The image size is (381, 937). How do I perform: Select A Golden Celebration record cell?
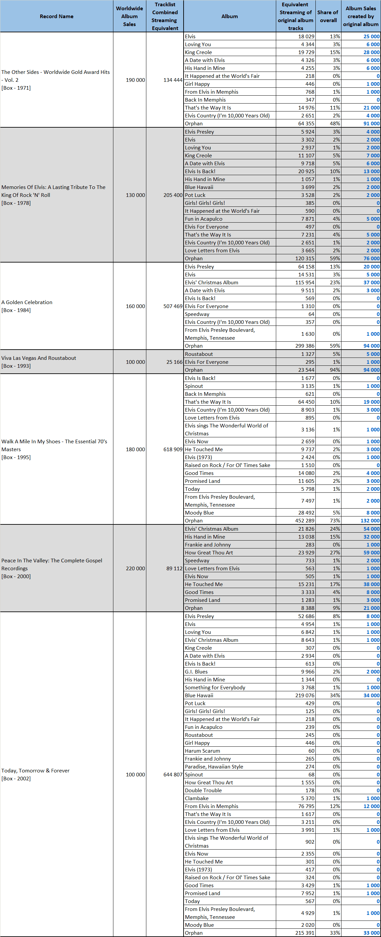[x=56, y=306]
